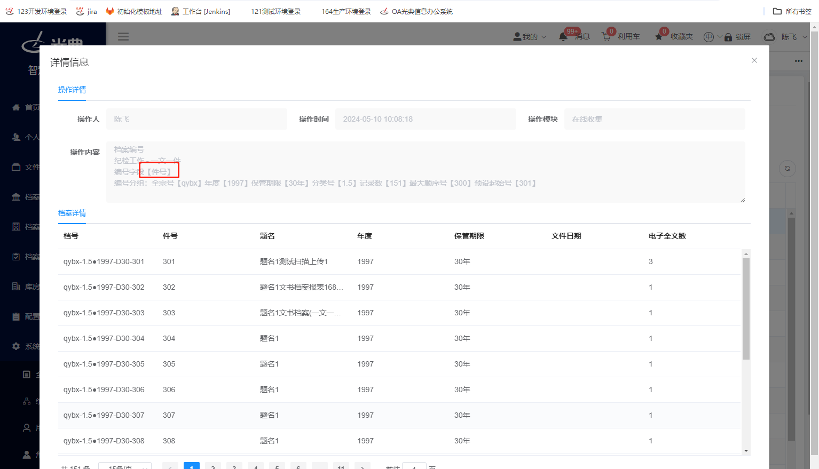Click the 操作模块 field showing 在线收集
Viewport: 819px width, 469px height.
click(655, 119)
